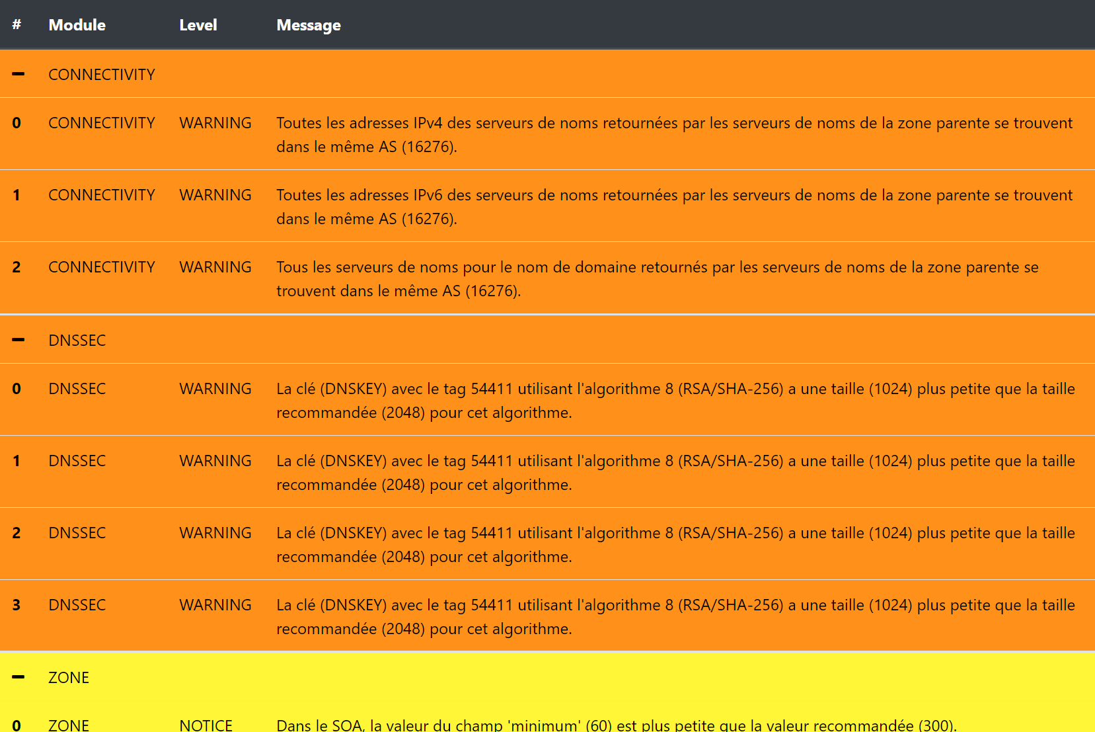Image resolution: width=1095 pixels, height=732 pixels.
Task: Click the # column header
Action: (17, 25)
